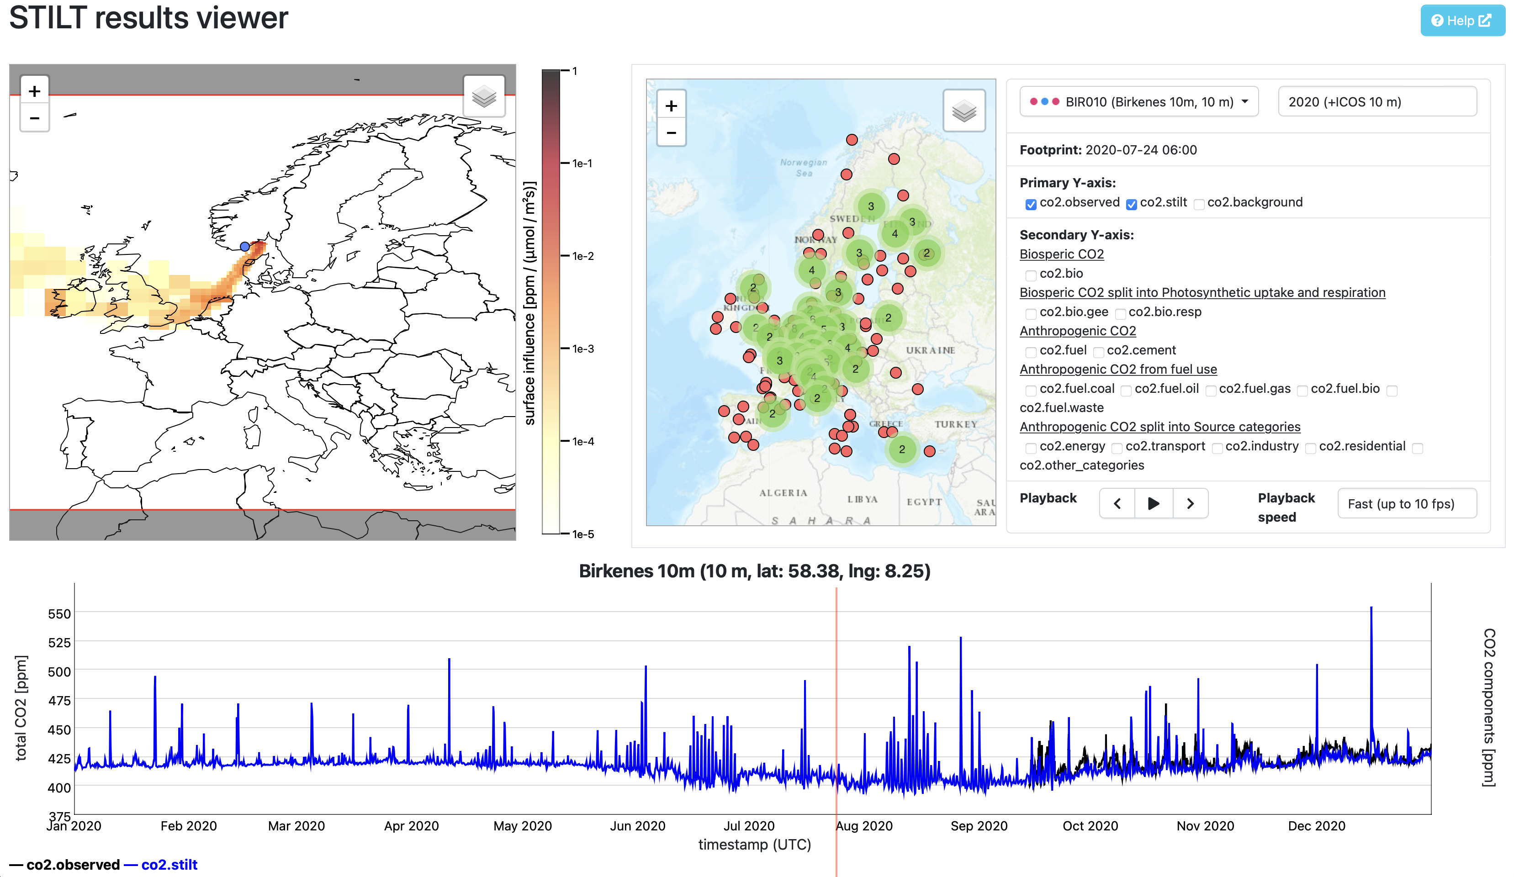The width and height of the screenshot is (1514, 877).
Task: Zoom in on the station map
Action: pos(671,106)
